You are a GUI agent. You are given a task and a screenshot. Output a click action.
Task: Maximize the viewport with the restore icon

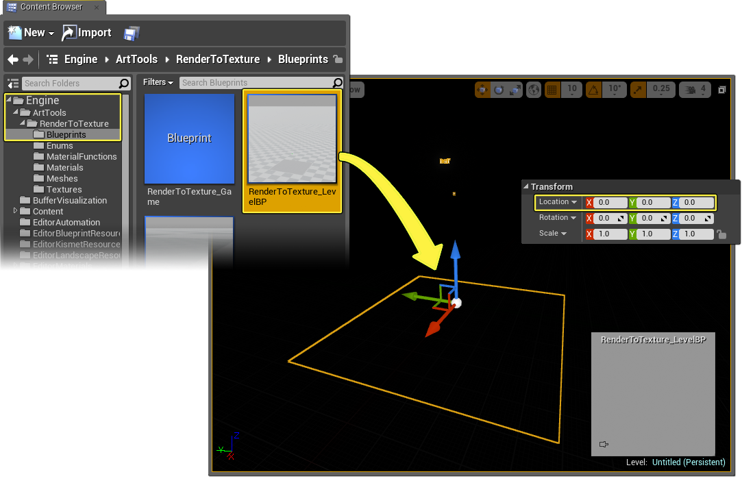721,90
